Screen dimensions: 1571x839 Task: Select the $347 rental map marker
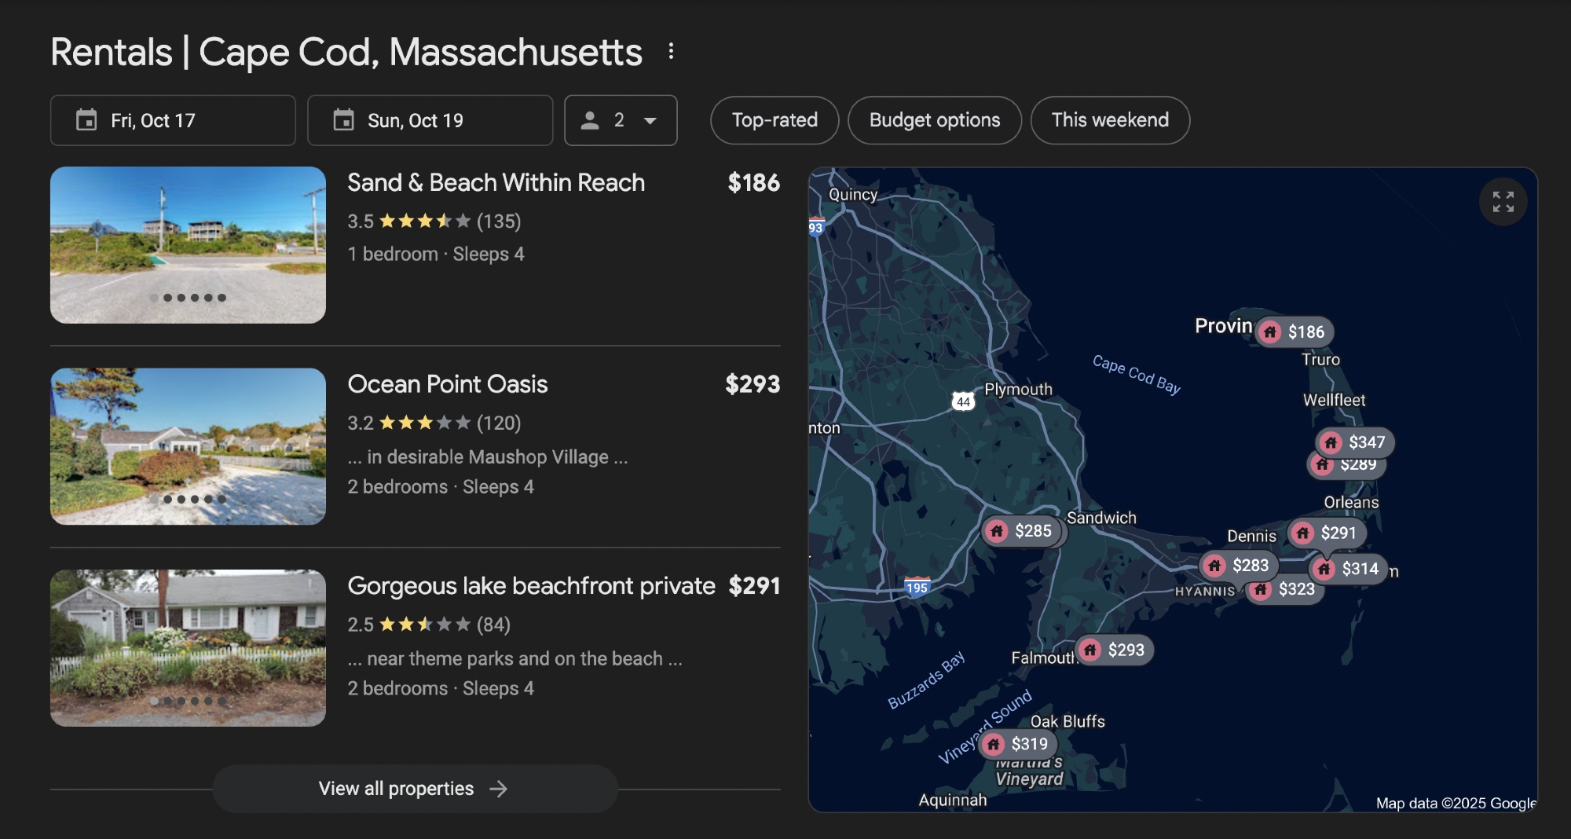pyautogui.click(x=1355, y=442)
